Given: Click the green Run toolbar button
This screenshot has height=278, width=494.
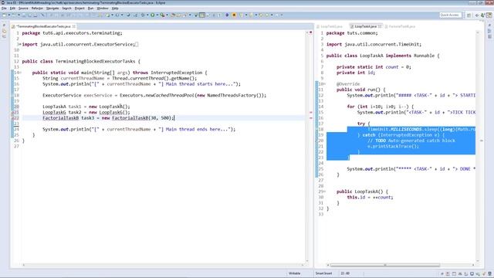Looking at the screenshot, I should point(153,15).
